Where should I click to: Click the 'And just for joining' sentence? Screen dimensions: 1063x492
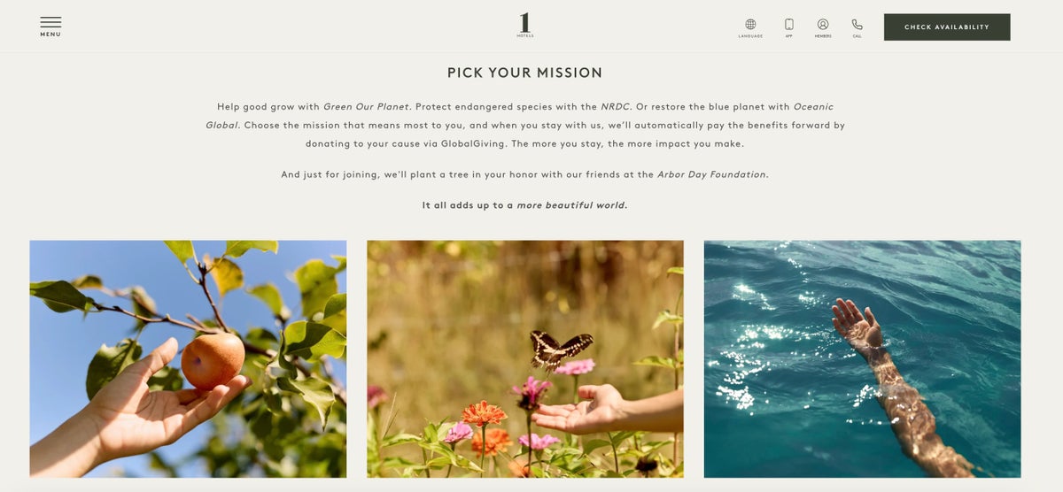[x=524, y=174]
